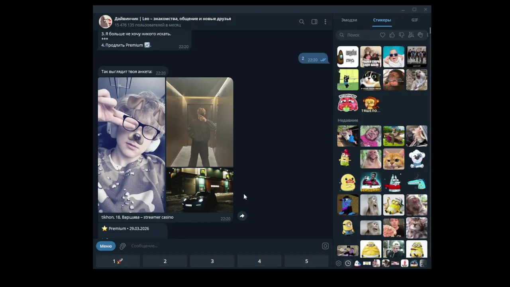The height and width of the screenshot is (287, 510).
Task: Filter stickers by the heart emoji category
Action: tap(382, 35)
